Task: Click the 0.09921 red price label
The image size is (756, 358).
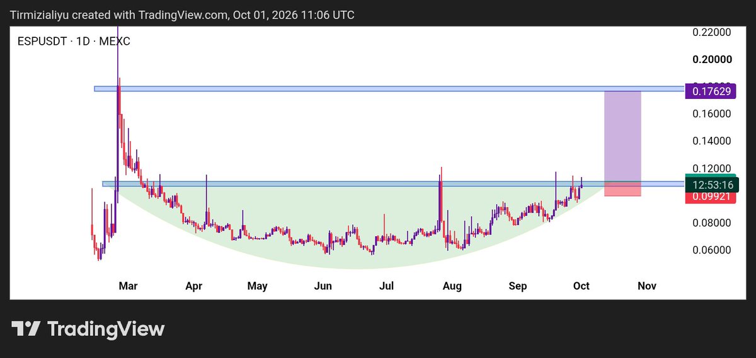Action: click(x=710, y=197)
